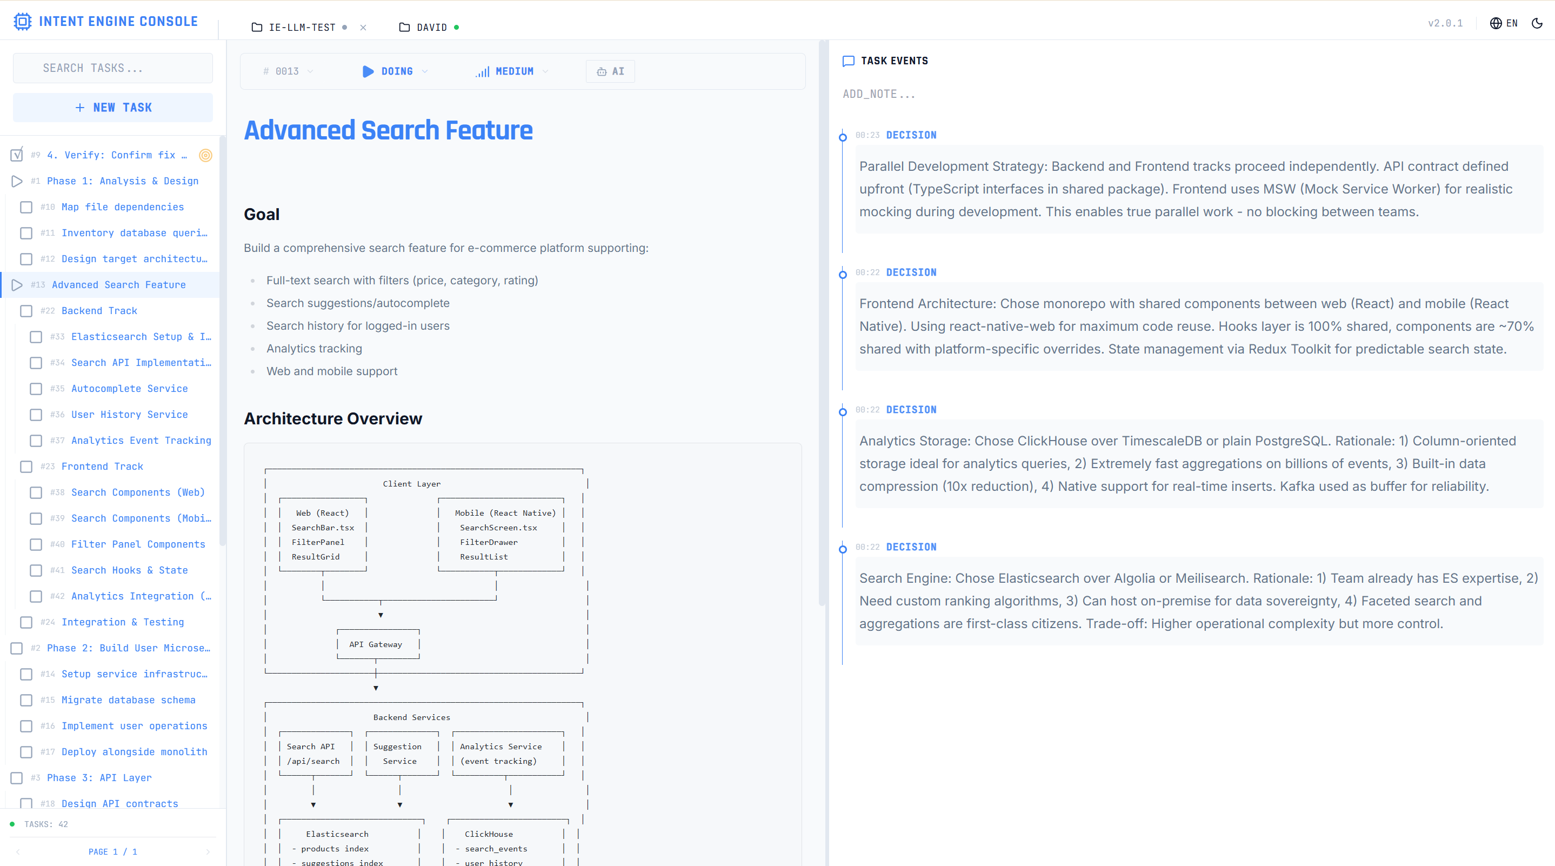
Task: Open Migrate database schema task
Action: [128, 701]
